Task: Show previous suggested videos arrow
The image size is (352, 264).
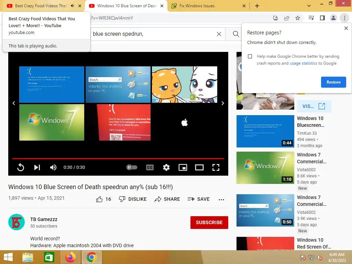Action: tap(14, 103)
